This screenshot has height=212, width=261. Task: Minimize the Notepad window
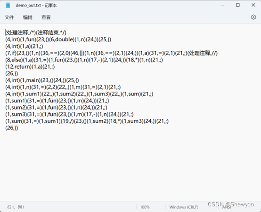point(222,5)
